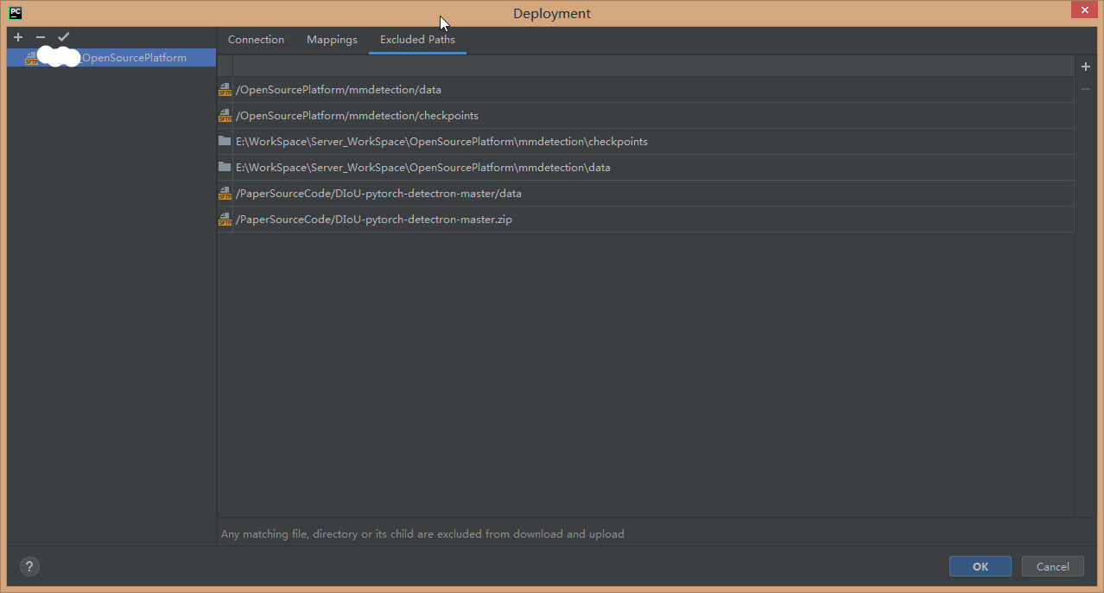Open the Excluded Paths tab
Screen dimensions: 1104x593
[x=417, y=40]
